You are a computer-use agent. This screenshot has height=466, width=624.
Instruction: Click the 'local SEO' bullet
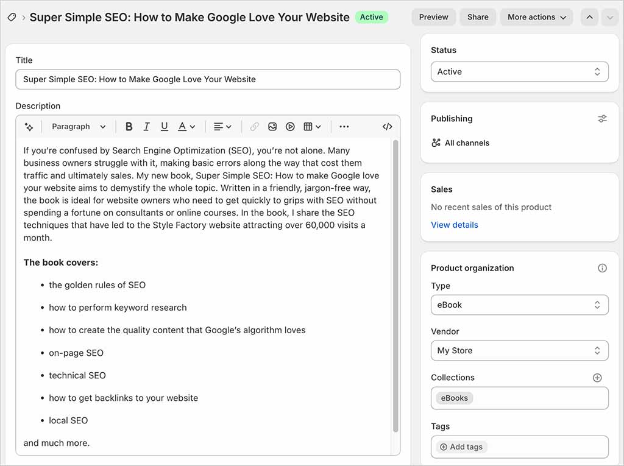[68, 421]
